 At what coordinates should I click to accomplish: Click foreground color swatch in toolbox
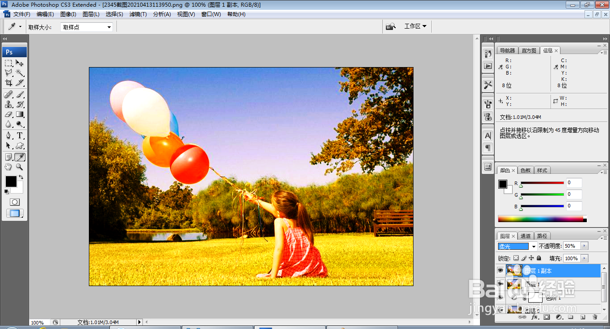click(x=11, y=181)
